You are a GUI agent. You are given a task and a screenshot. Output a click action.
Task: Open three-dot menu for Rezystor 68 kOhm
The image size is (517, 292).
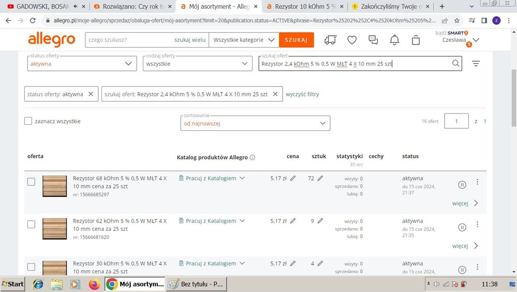[477, 182]
